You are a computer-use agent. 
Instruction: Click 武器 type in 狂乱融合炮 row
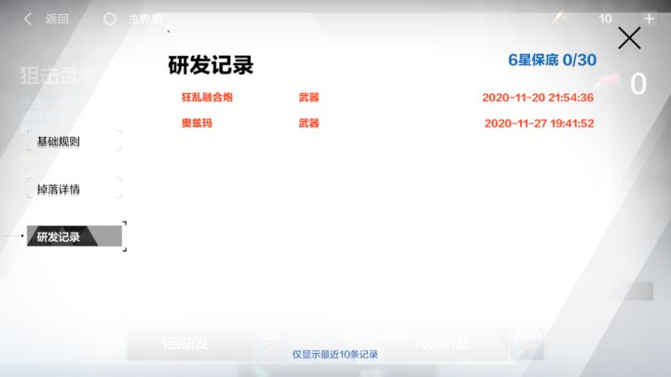click(308, 98)
